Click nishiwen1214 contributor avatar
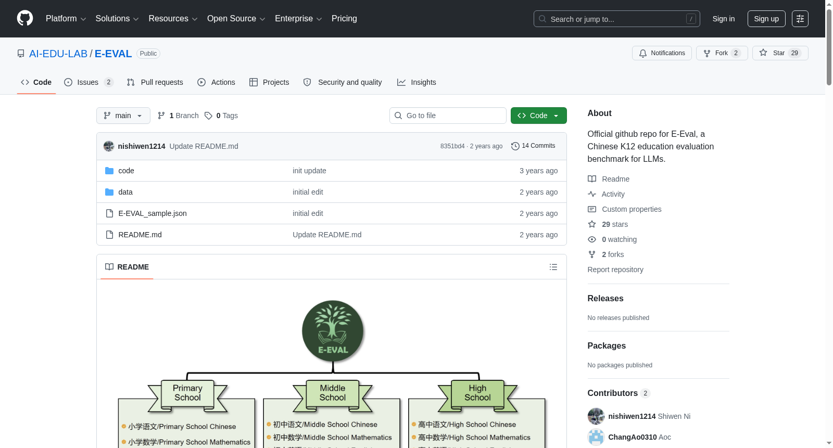Viewport: 833px width, 448px height. (596, 416)
